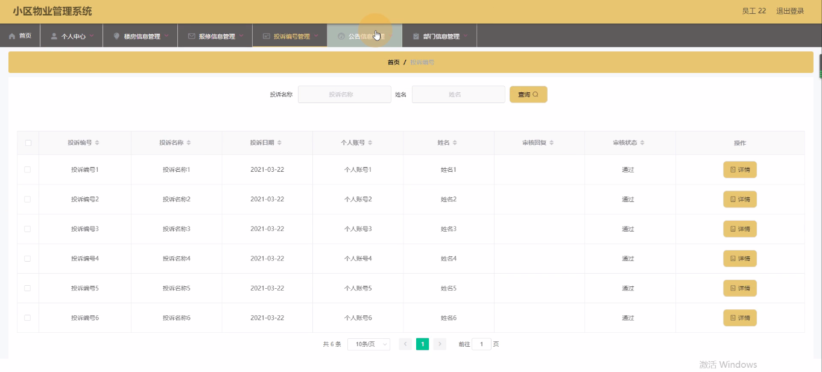Check the checkbox for 投诉编号1 row
Screen dimensions: 822x372
tap(28, 169)
